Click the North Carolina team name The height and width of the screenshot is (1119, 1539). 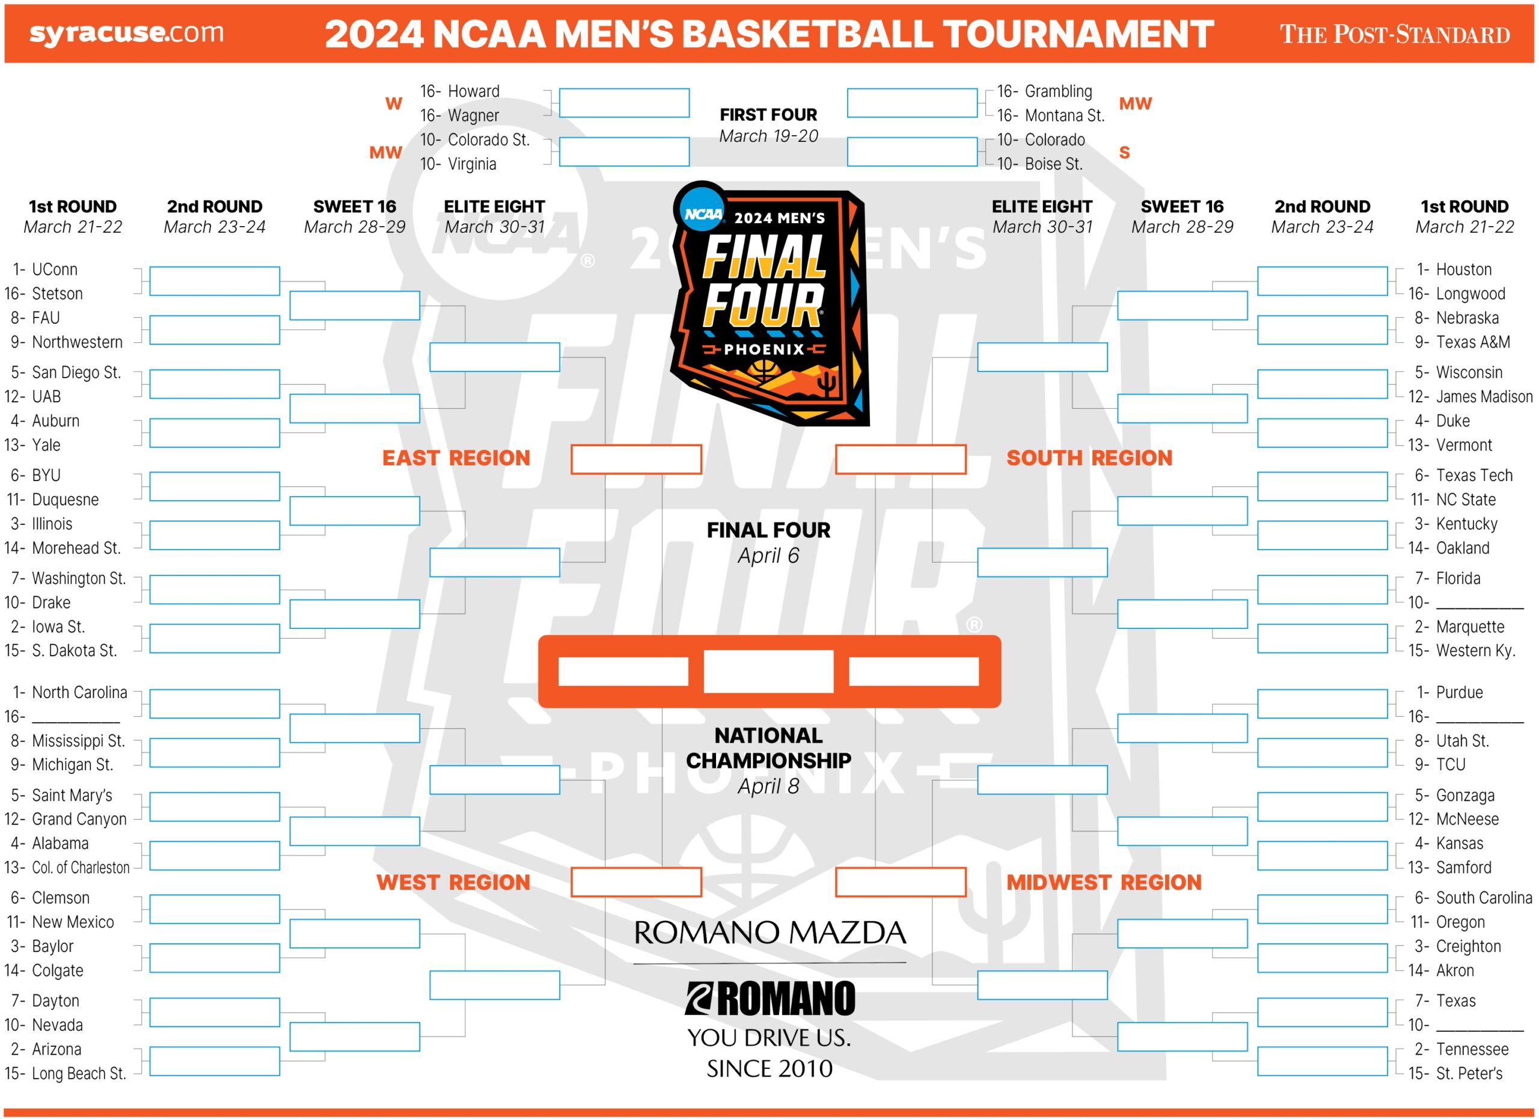[x=79, y=692]
